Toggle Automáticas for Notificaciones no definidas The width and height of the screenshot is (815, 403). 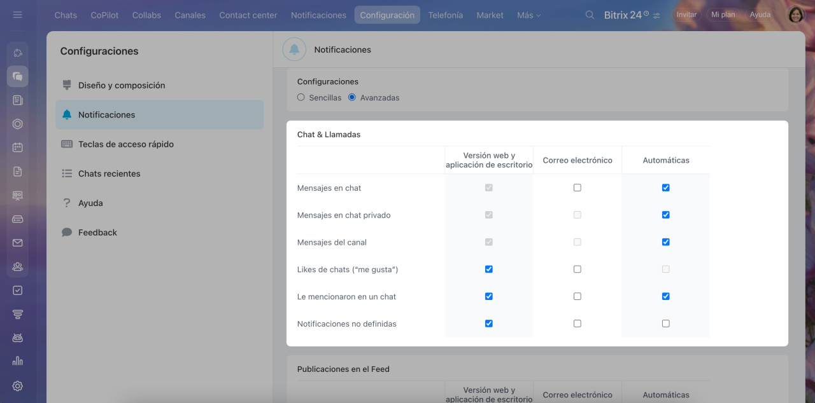point(665,324)
